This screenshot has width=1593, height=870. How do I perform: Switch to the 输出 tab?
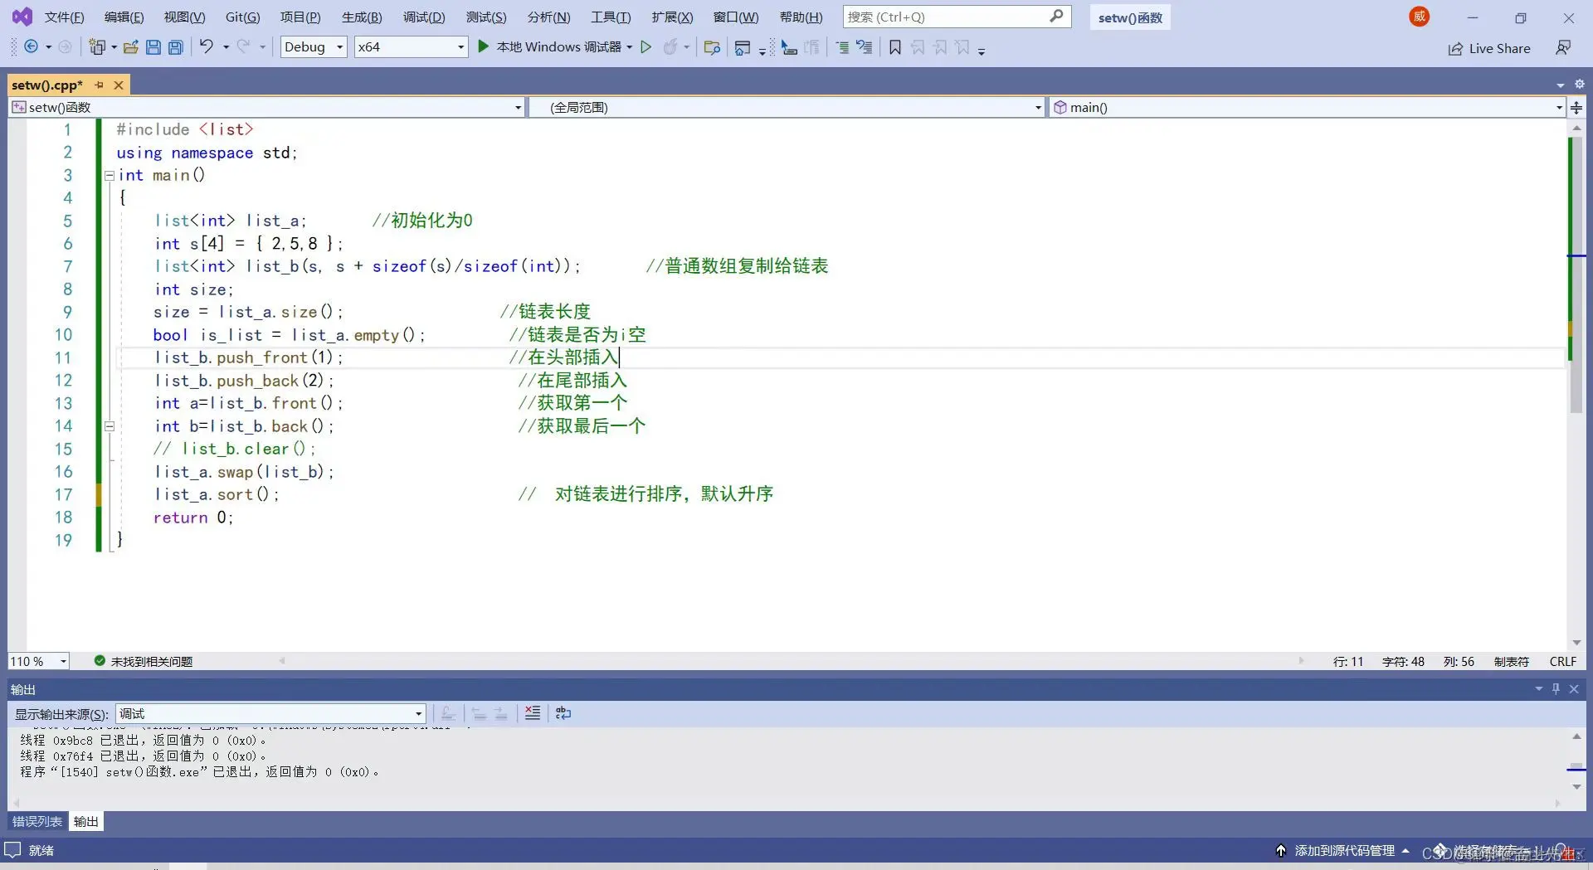coord(86,821)
